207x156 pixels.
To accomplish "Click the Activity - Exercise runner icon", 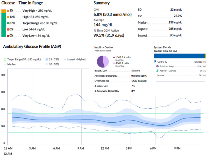I will (x=157, y=71).
